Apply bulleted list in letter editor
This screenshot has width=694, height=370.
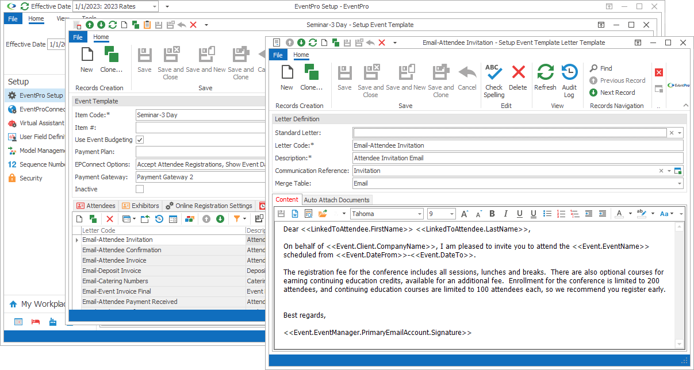(x=547, y=214)
